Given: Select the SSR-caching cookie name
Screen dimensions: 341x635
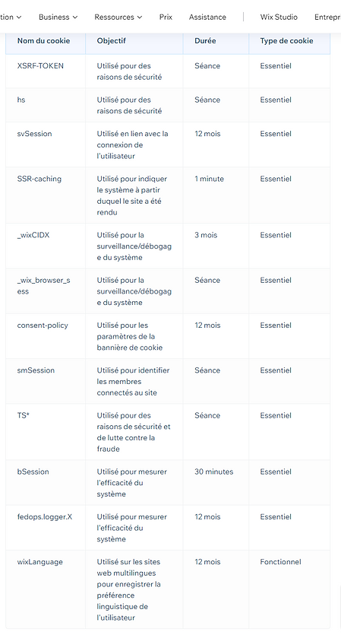Looking at the screenshot, I should click(39, 179).
